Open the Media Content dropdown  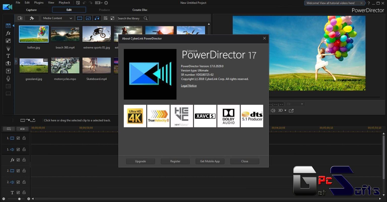pyautogui.click(x=57, y=18)
